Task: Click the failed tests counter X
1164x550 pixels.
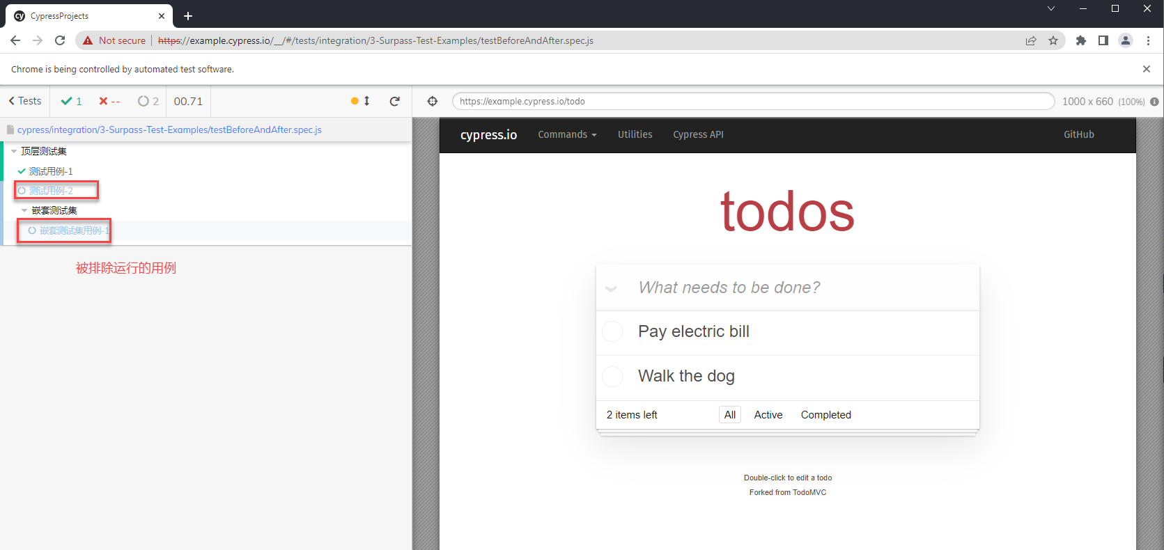Action: tap(103, 101)
